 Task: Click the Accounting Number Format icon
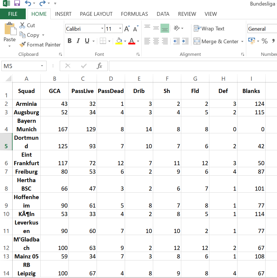pos(252,41)
